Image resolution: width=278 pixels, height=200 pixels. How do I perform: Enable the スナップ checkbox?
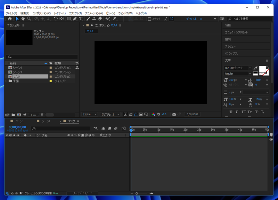(149, 19)
